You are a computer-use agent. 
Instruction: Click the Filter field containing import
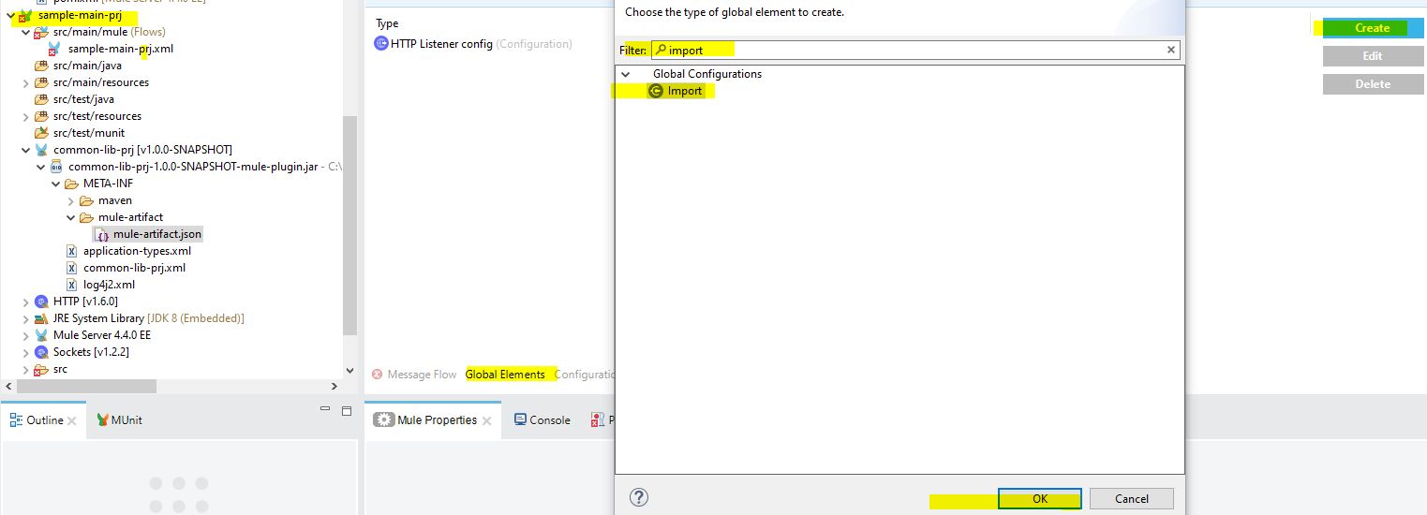coord(915,50)
